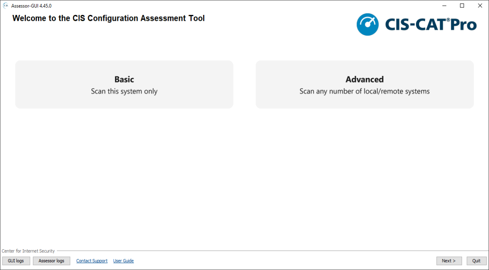
Task: Open the User Guide link
Action: (124, 261)
